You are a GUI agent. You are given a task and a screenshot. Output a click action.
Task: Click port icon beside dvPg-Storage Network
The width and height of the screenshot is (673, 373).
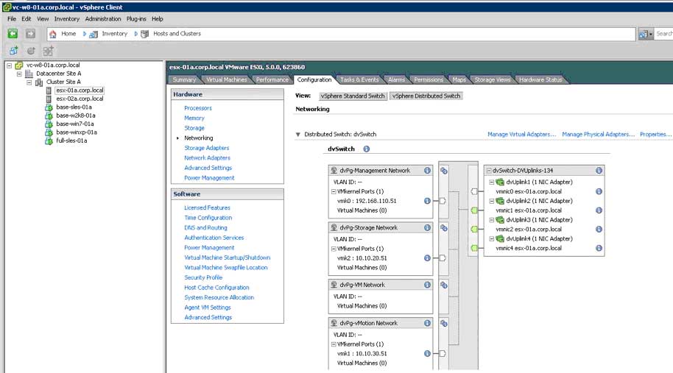tap(444, 228)
